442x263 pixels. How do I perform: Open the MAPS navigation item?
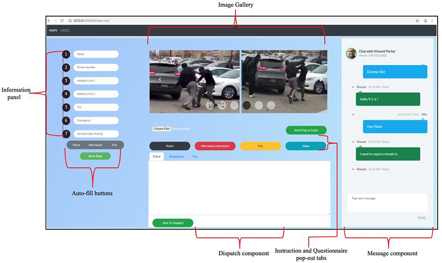[53, 31]
